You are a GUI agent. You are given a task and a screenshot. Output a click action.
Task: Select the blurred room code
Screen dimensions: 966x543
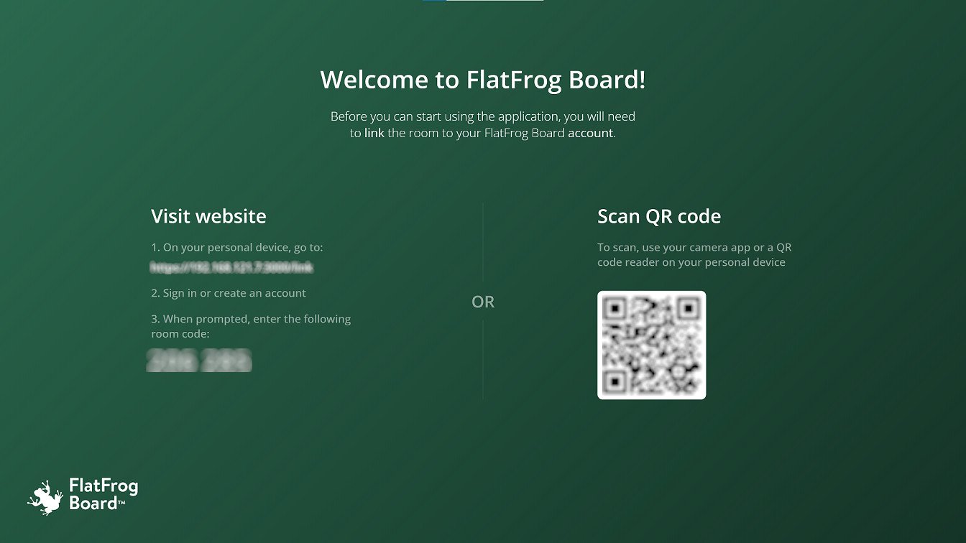click(x=199, y=360)
